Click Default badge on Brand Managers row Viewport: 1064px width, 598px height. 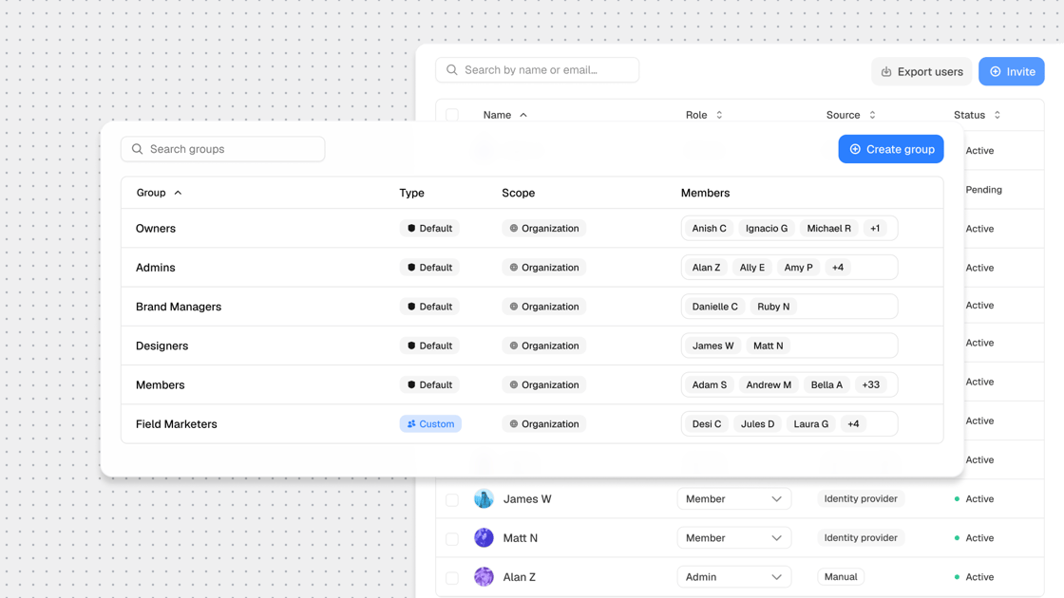click(429, 307)
